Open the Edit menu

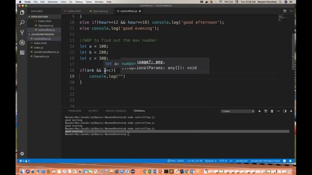click(x=42, y=2)
